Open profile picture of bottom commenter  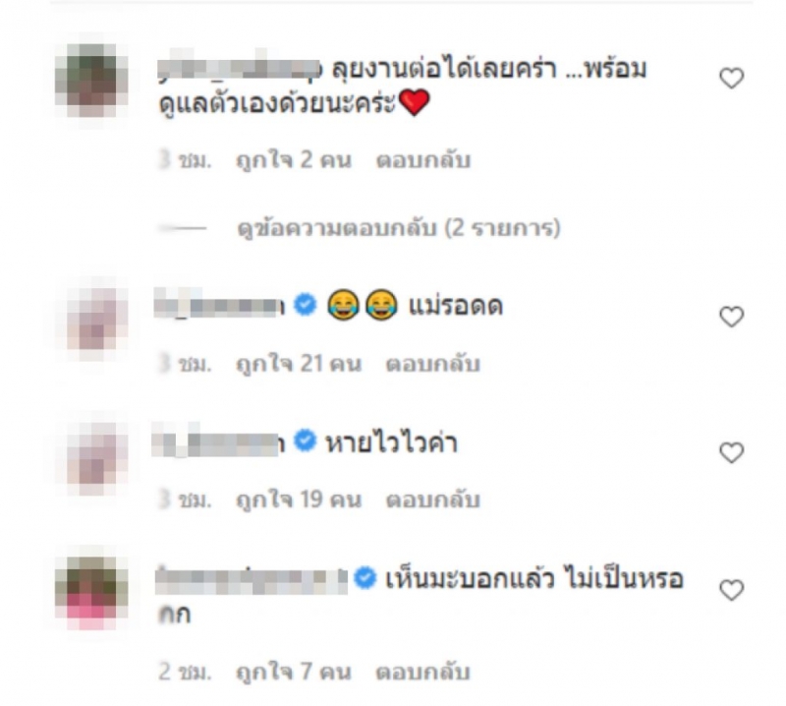[91, 592]
